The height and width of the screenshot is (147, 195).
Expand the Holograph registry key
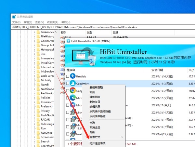pos(34,50)
